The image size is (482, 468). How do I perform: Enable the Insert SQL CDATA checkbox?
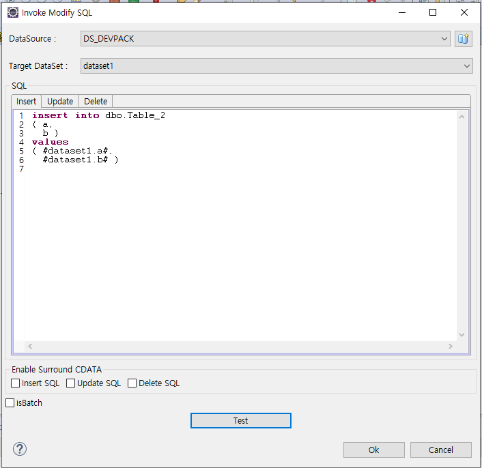(x=16, y=383)
